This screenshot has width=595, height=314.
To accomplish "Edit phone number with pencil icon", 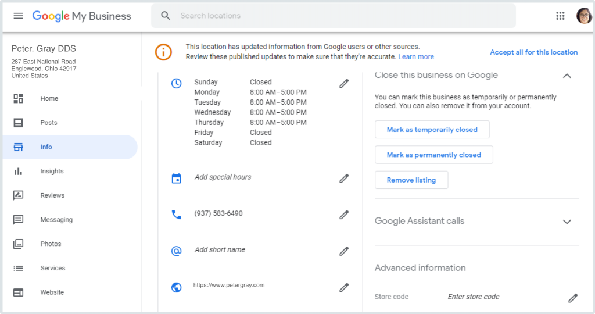I will (x=344, y=215).
